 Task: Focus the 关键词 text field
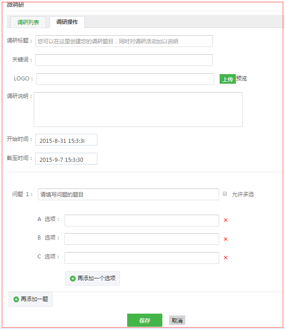[124, 60]
